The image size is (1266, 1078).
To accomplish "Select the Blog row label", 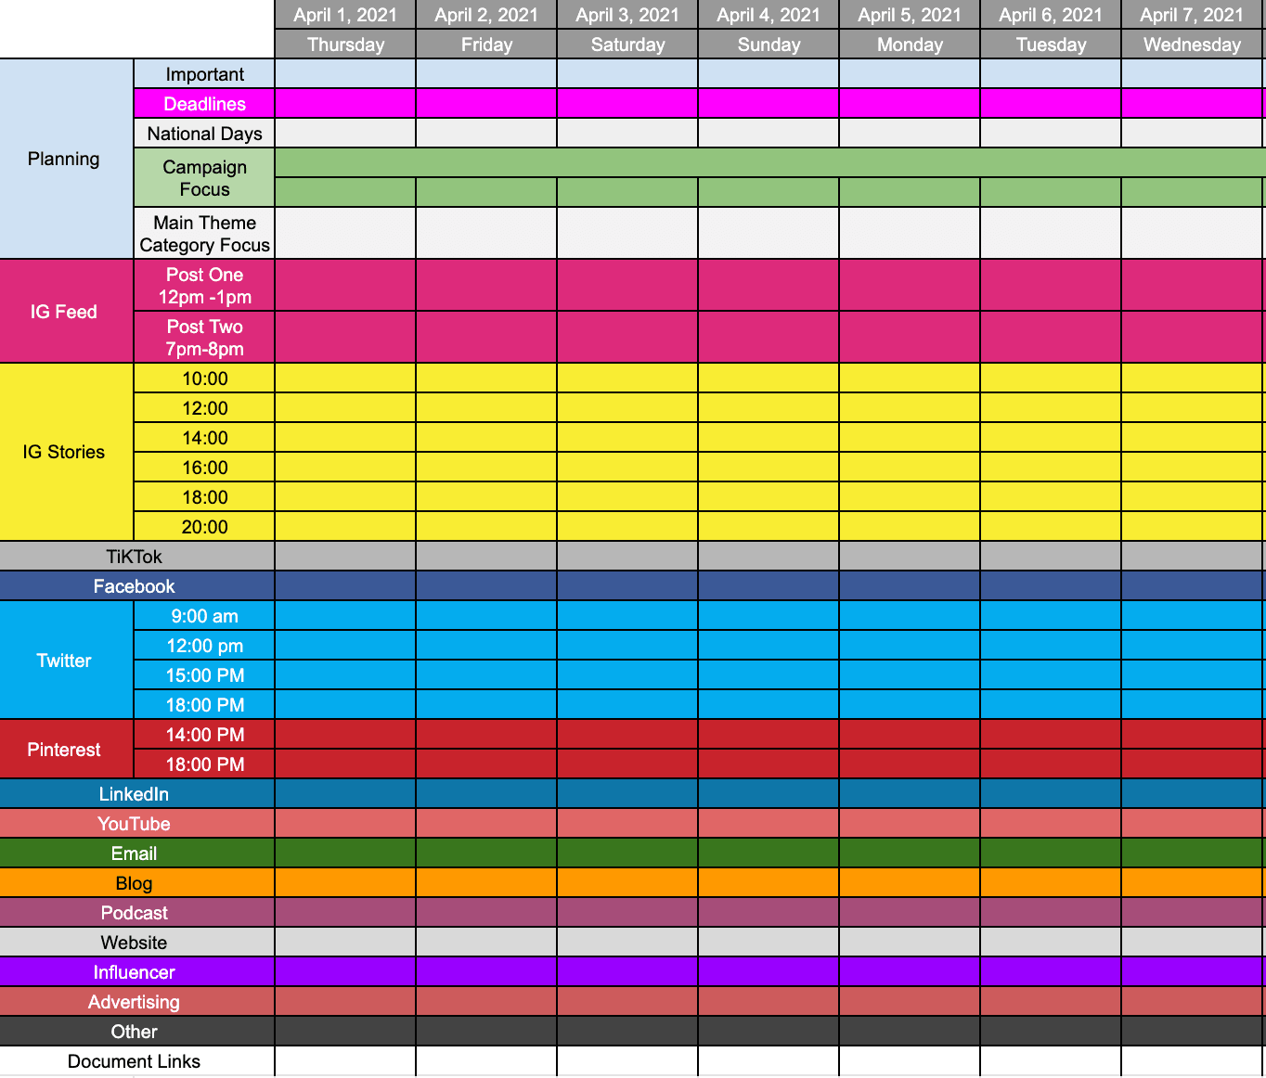I will [x=136, y=882].
